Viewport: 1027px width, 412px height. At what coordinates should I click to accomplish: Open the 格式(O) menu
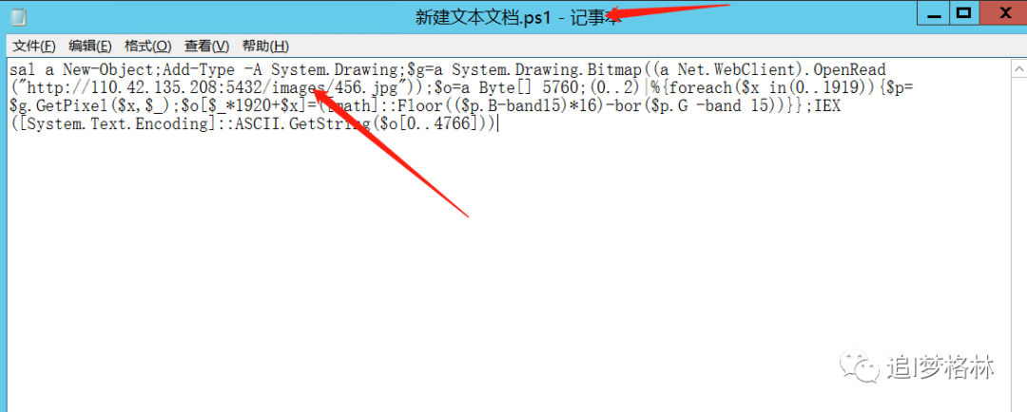pyautogui.click(x=148, y=46)
